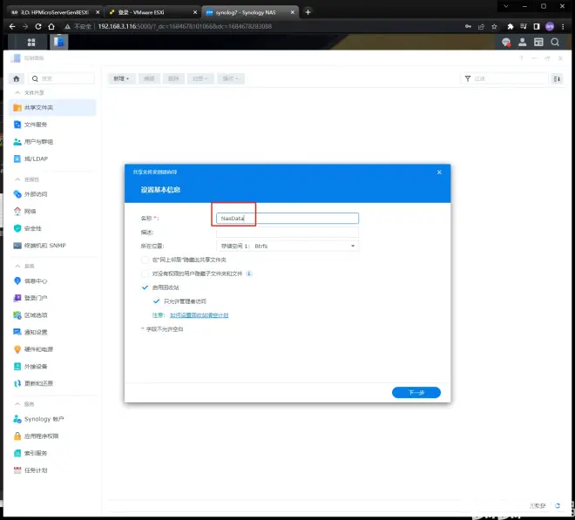Viewport: 575px width, 520px height.
Task: Click the browser address bar URL
Action: pos(185,26)
